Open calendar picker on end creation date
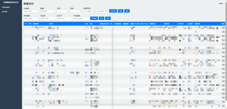227x109 pixels. (x=106, y=11)
